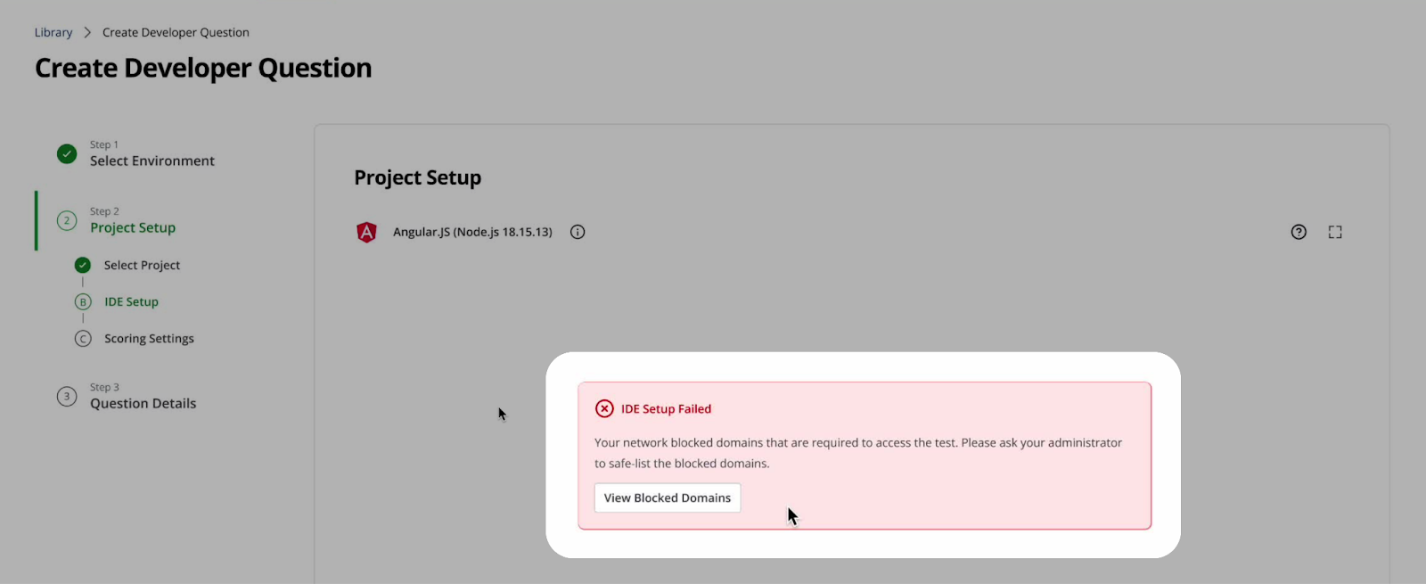Click the Scoring Settings 'C' circle icon

click(83, 339)
